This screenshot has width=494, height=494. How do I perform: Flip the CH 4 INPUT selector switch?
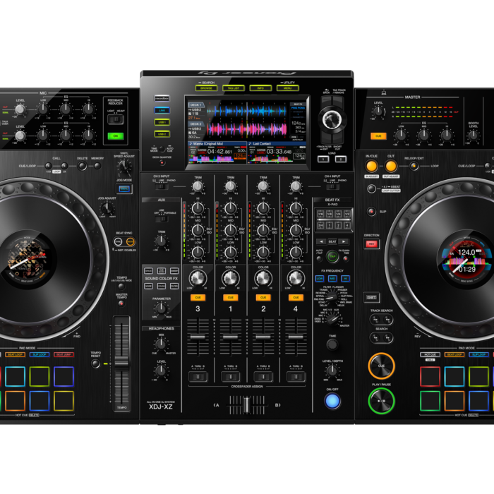[x=332, y=186]
